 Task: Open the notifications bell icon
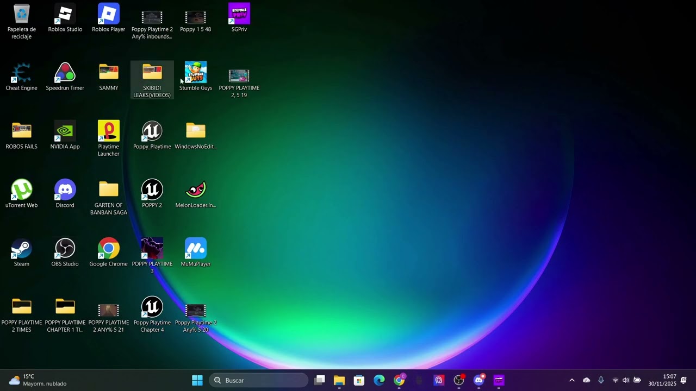pyautogui.click(x=683, y=380)
